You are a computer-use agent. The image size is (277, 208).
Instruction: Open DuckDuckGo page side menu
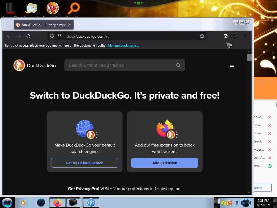232,65
